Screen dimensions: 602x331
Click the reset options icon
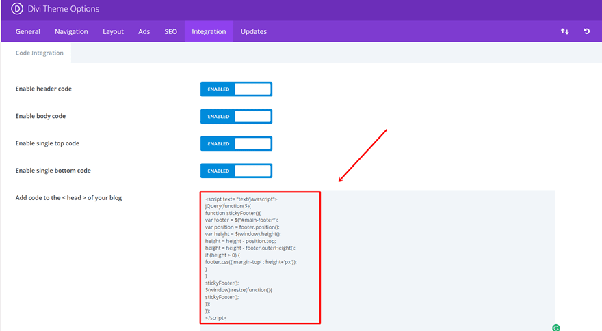click(x=587, y=31)
